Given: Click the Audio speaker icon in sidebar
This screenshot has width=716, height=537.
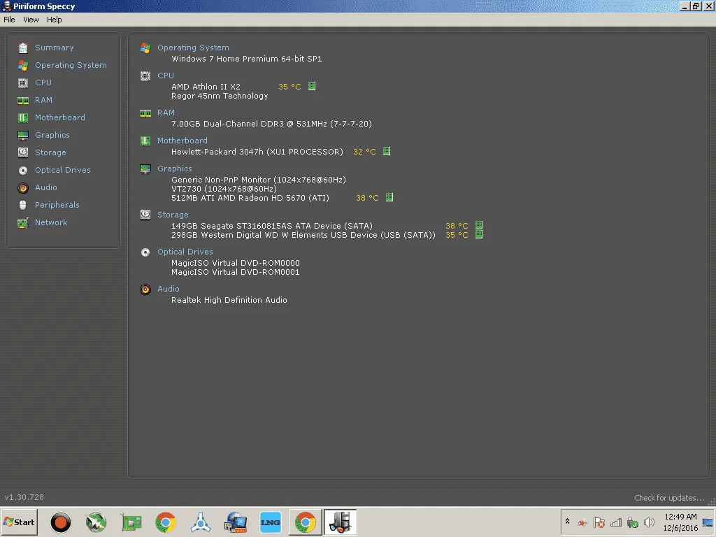Looking at the screenshot, I should 23,187.
